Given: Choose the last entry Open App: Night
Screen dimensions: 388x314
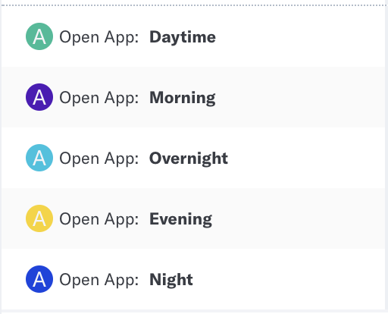Looking at the screenshot, I should coord(193,279).
